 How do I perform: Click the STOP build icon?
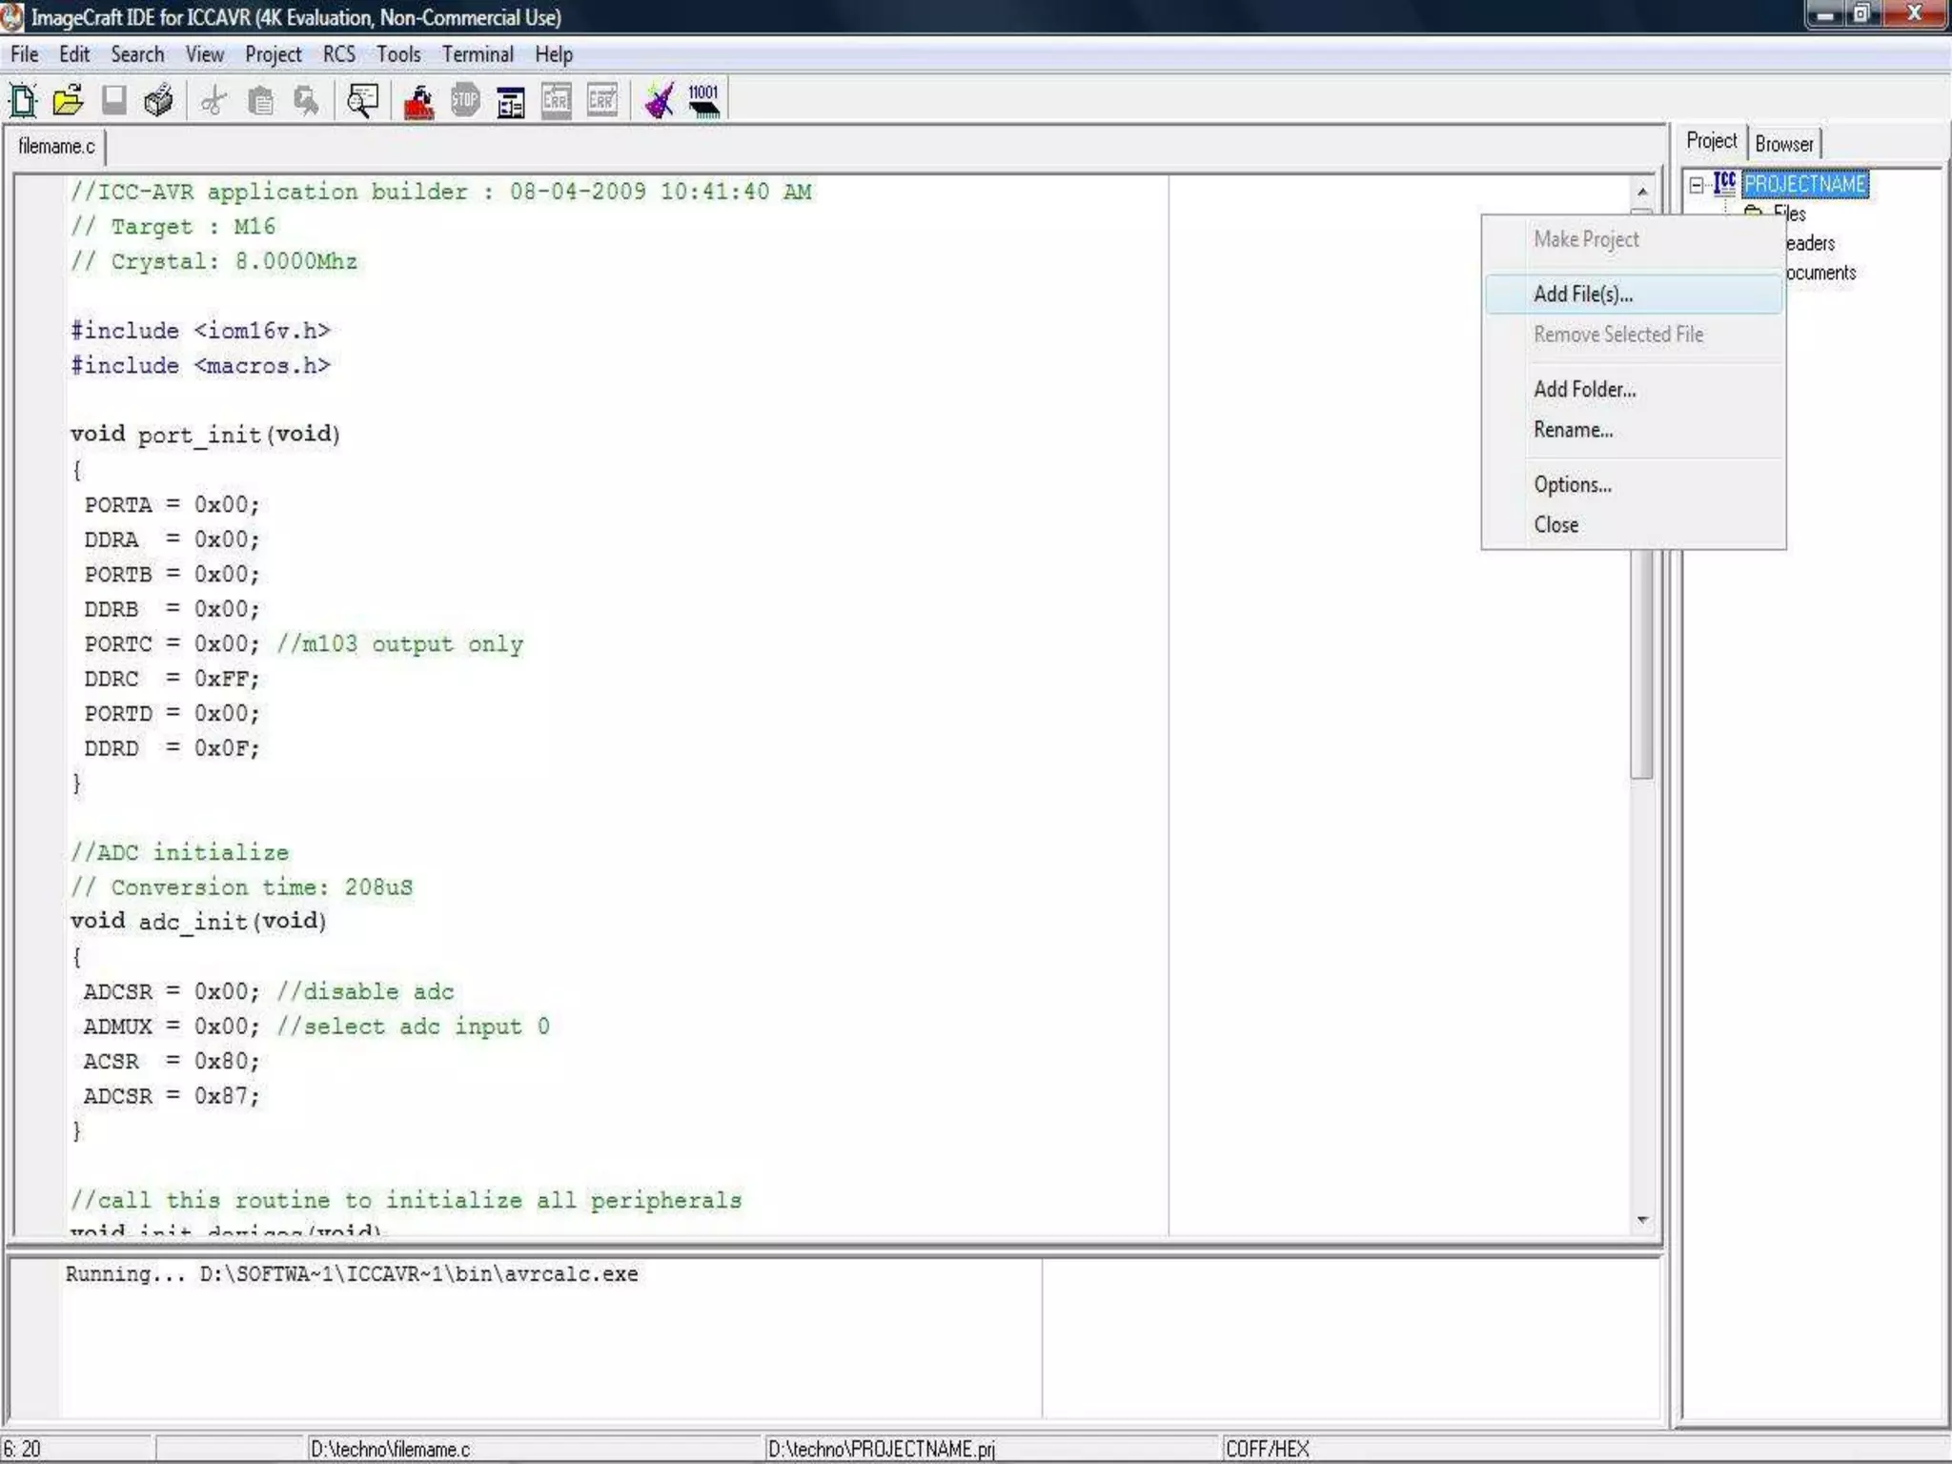click(465, 100)
